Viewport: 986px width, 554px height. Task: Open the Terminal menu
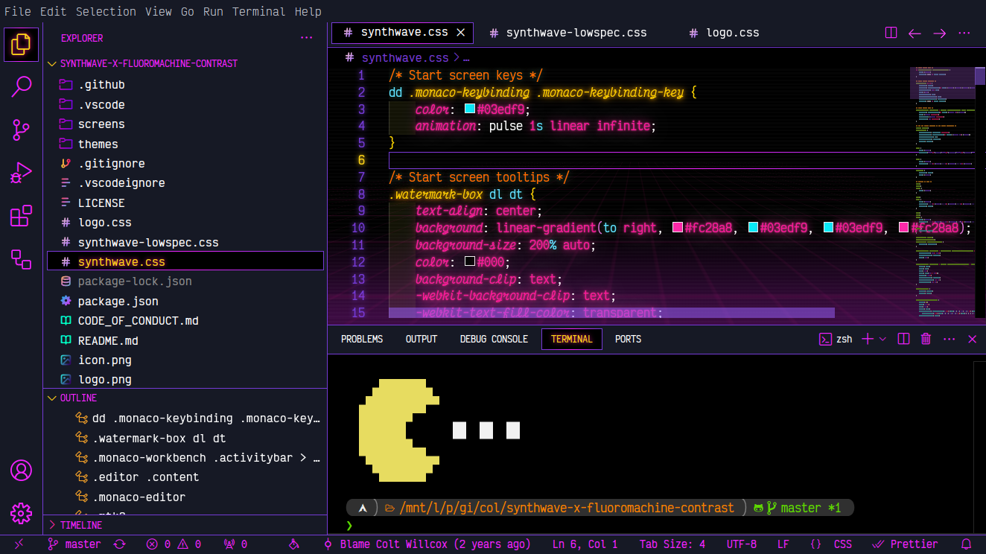[258, 11]
